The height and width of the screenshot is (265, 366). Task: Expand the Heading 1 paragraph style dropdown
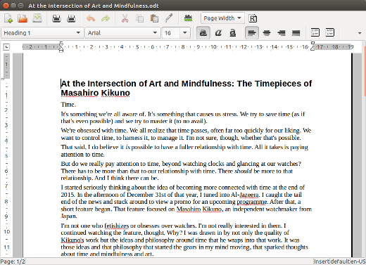78,33
